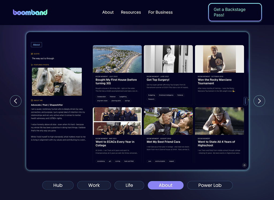274x200 pixels.
Task: Open the vertical Dossier side tab
Action: [245, 101]
